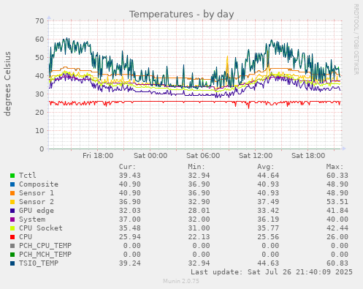Click CPU Socket max value 42.44
The image size is (363, 289).
pos(337,228)
